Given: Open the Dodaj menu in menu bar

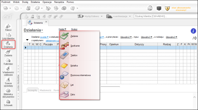Looking at the screenshot, I should pyautogui.click(x=25, y=2).
